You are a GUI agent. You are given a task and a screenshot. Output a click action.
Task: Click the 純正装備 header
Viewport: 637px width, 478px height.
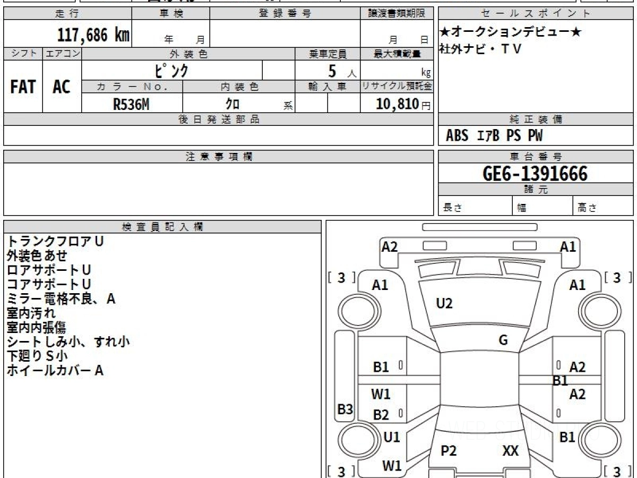(x=536, y=119)
